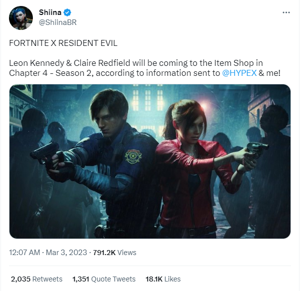Show the 1,351 Quote Tweets list
Viewport: 300px width, 291px height.
104,279
